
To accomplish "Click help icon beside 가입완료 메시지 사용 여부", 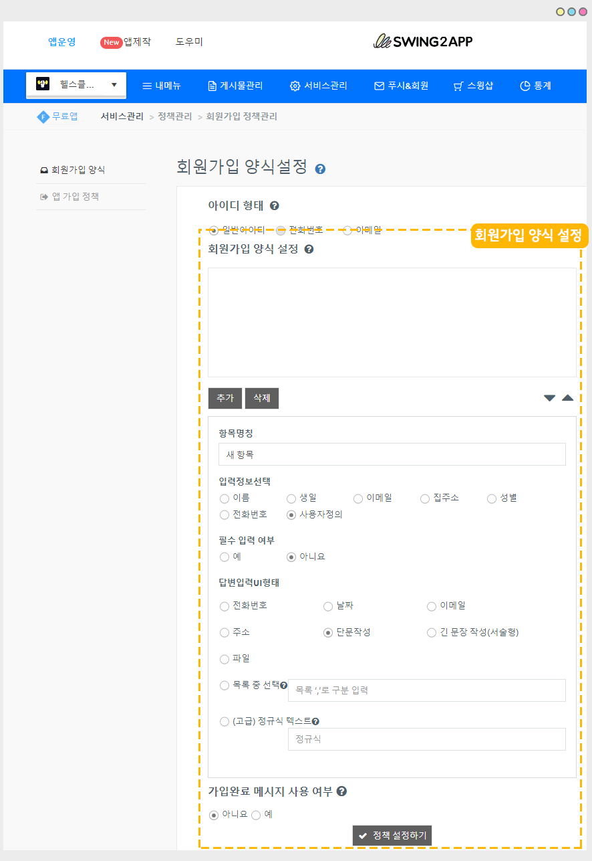I will (x=341, y=791).
